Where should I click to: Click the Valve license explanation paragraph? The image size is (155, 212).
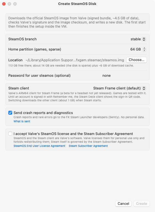coord(79,140)
